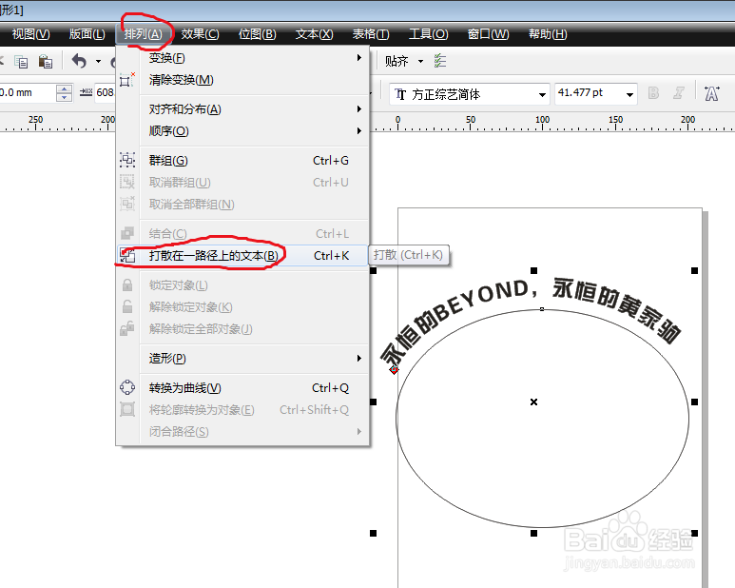Expand the 顺序(O) submenu

coord(242,130)
